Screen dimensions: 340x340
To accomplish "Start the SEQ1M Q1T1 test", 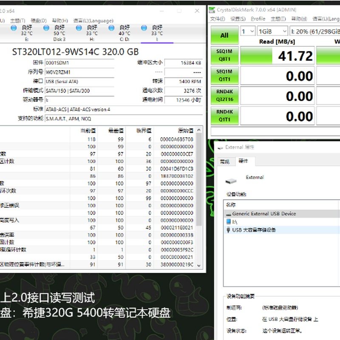I will (x=224, y=76).
